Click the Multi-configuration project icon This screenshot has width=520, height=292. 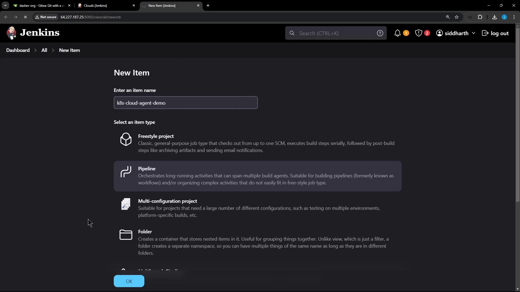pyautogui.click(x=126, y=204)
